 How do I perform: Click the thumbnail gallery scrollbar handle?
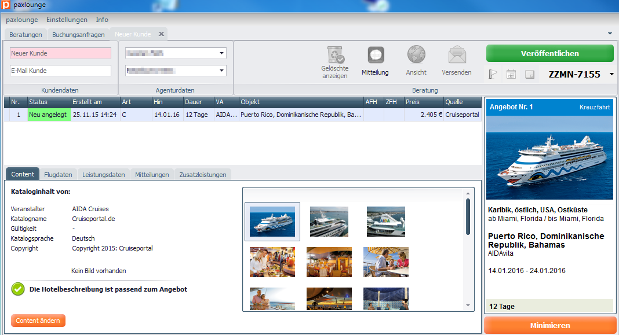pyautogui.click(x=468, y=217)
